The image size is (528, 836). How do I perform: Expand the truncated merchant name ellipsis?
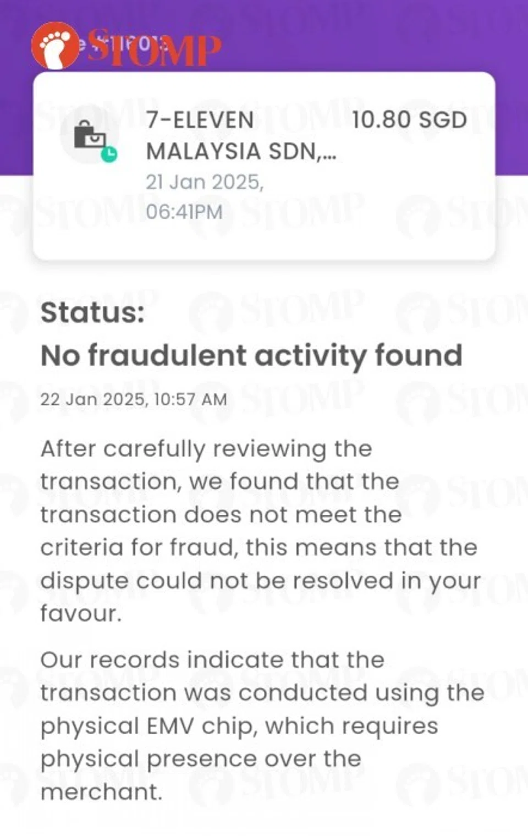[328, 152]
